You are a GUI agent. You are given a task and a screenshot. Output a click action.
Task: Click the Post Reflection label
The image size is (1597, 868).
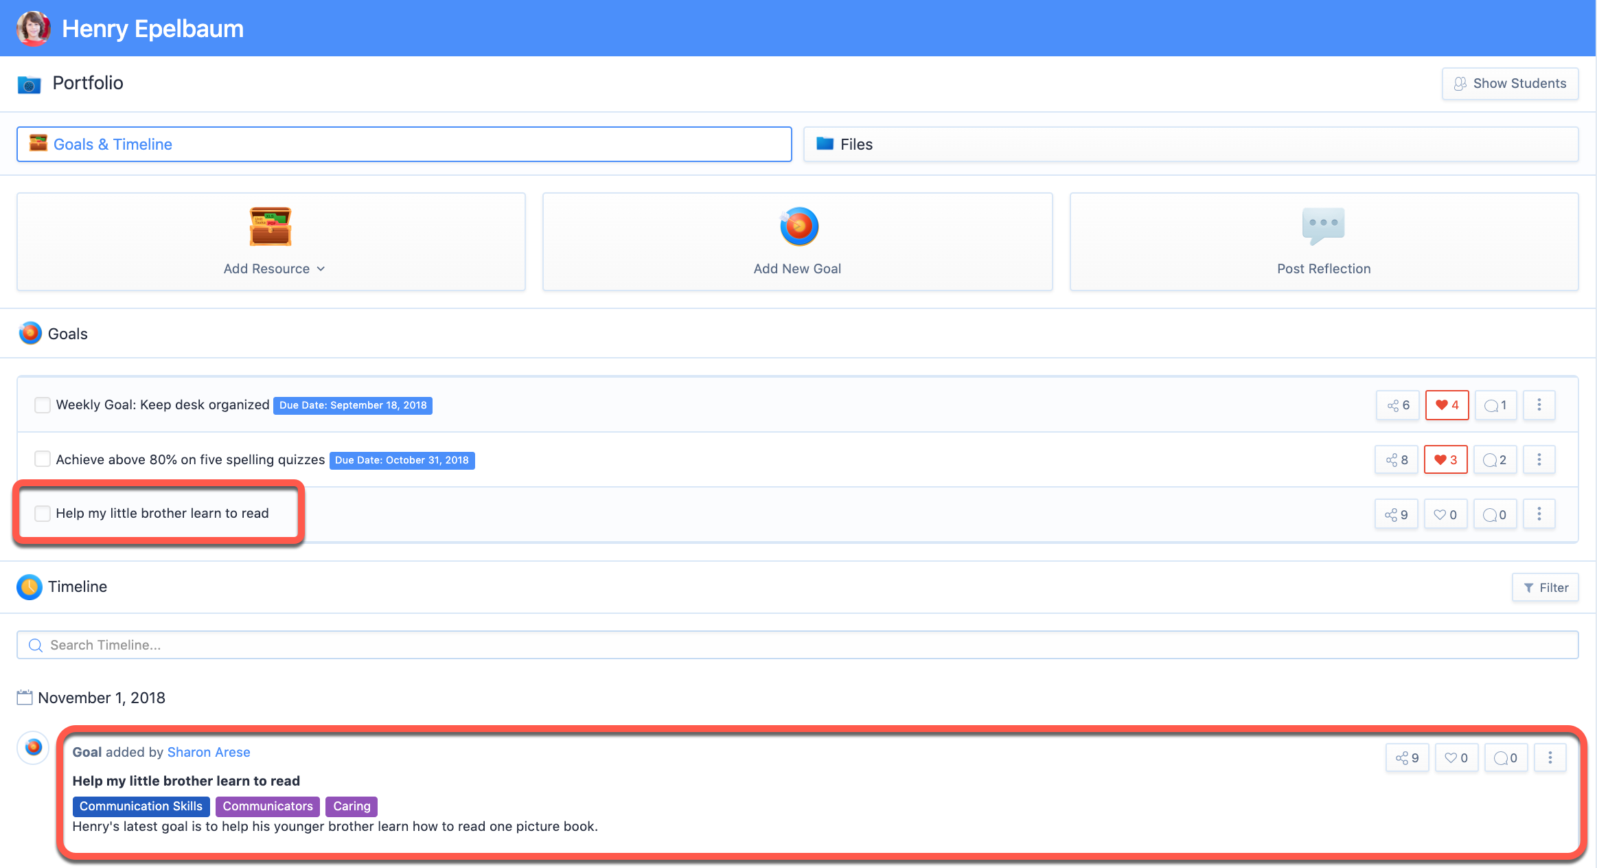click(1324, 269)
